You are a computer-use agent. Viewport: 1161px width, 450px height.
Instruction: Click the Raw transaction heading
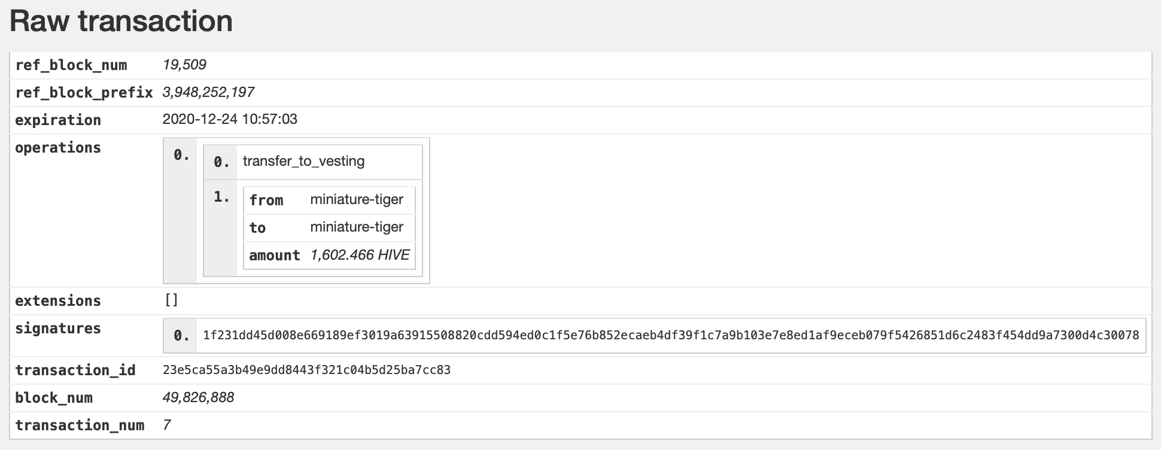121,22
